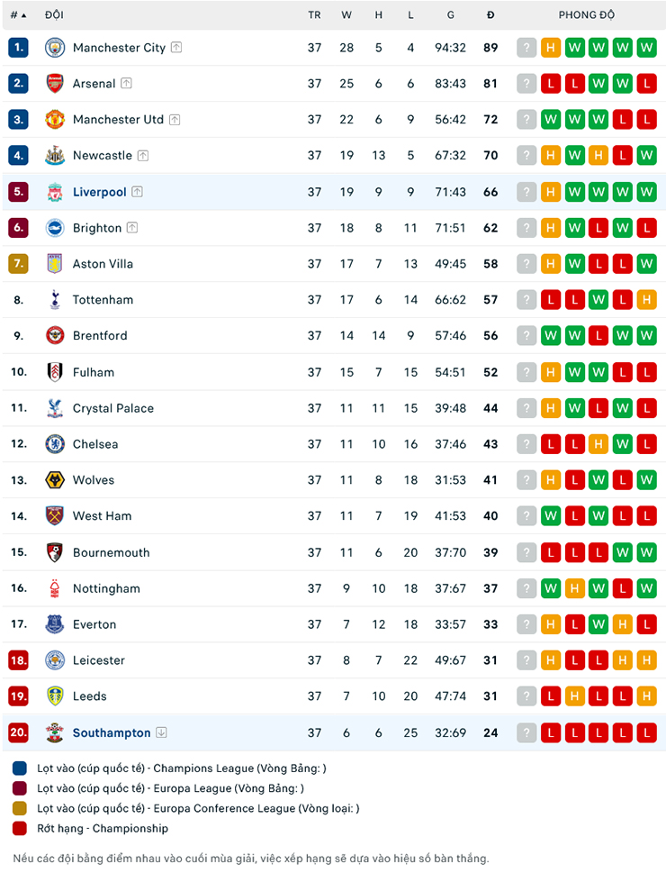Screen dimensions: 666x873
Task: Sort standings by G goals header
Action: pyautogui.click(x=450, y=15)
